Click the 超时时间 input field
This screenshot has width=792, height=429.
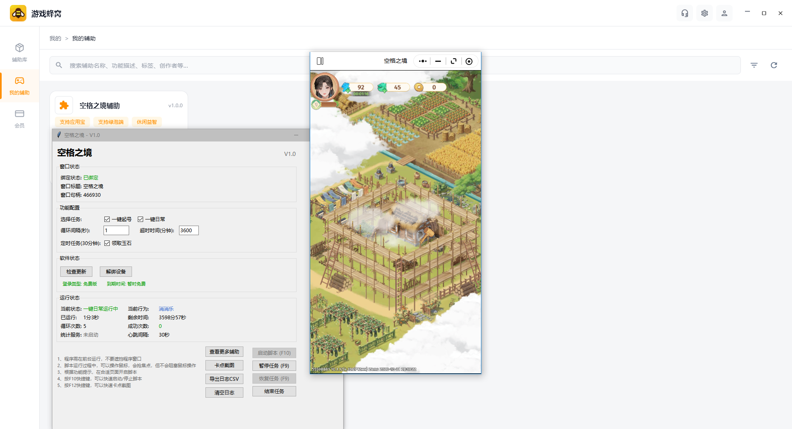tap(189, 231)
